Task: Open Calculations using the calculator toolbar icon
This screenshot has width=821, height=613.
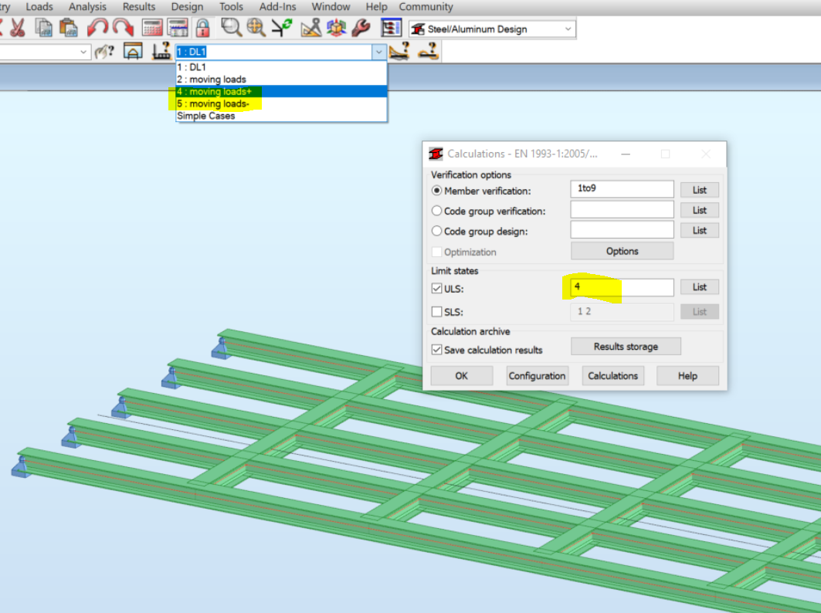Action: click(x=151, y=27)
